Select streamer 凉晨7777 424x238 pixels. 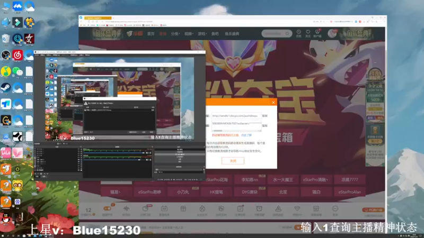(349, 179)
